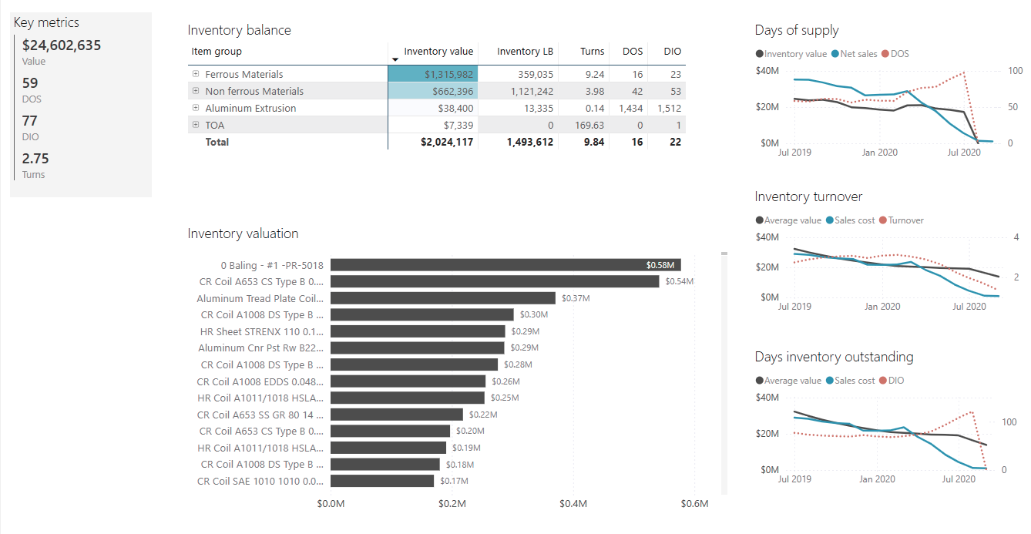Sort table by Turns column header
This screenshot has width=1031, height=534.
[592, 52]
